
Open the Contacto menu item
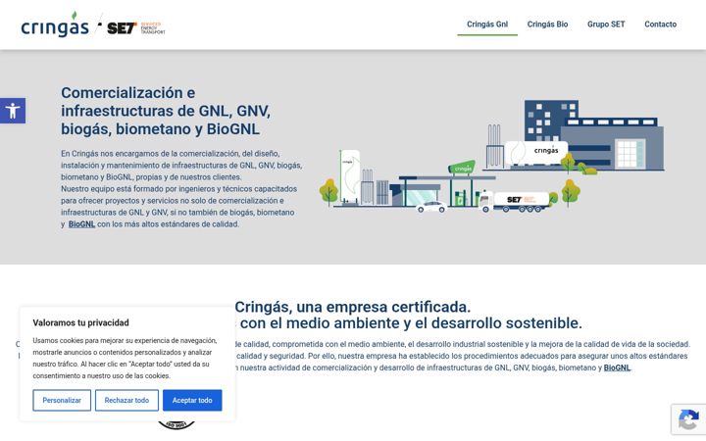[660, 24]
